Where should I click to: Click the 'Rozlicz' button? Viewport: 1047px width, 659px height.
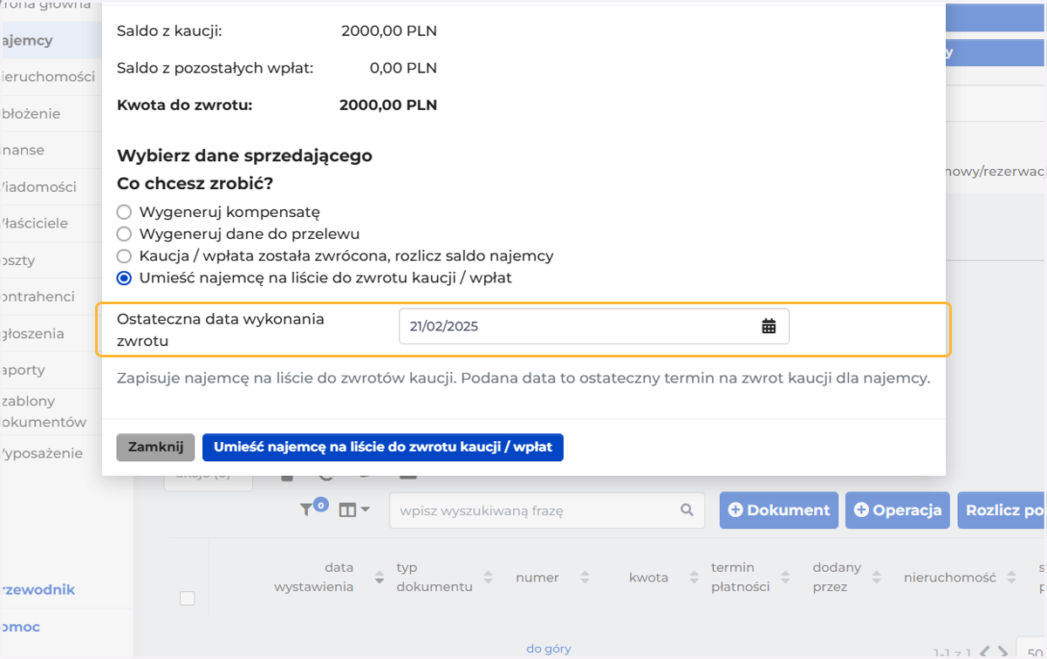pyautogui.click(x=1002, y=510)
